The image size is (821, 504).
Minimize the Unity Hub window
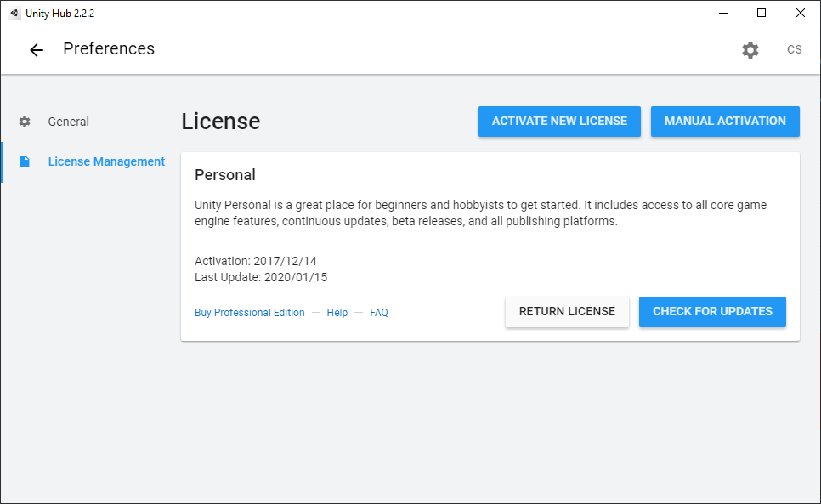pyautogui.click(x=723, y=13)
